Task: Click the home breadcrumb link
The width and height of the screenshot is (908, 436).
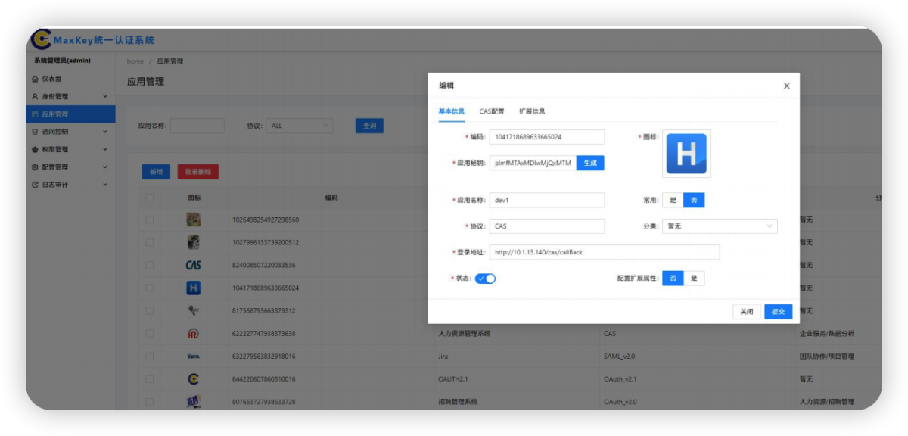Action: (x=135, y=61)
